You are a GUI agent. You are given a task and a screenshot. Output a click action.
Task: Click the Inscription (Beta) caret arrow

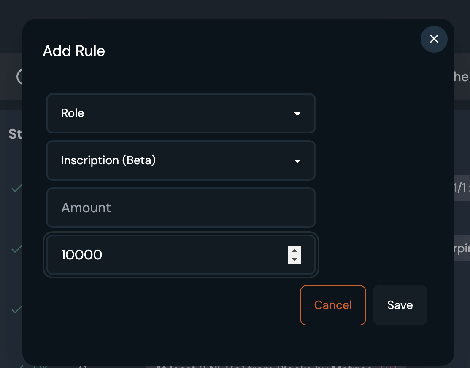point(297,161)
